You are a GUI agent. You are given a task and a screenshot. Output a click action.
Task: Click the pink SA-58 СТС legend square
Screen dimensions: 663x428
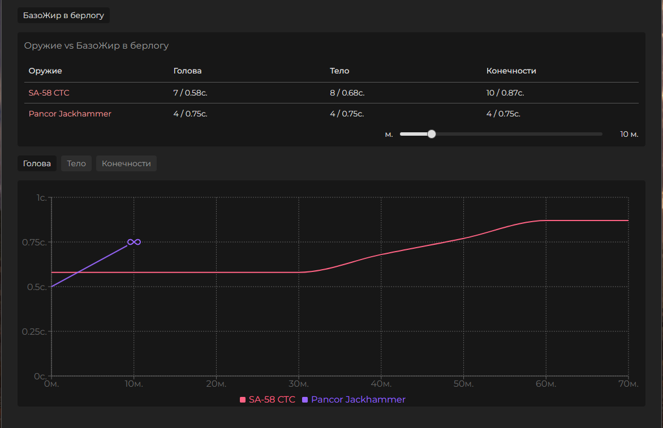point(243,400)
